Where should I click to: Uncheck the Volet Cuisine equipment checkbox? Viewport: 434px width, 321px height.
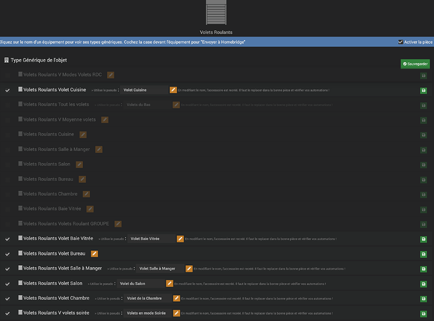tap(8, 91)
